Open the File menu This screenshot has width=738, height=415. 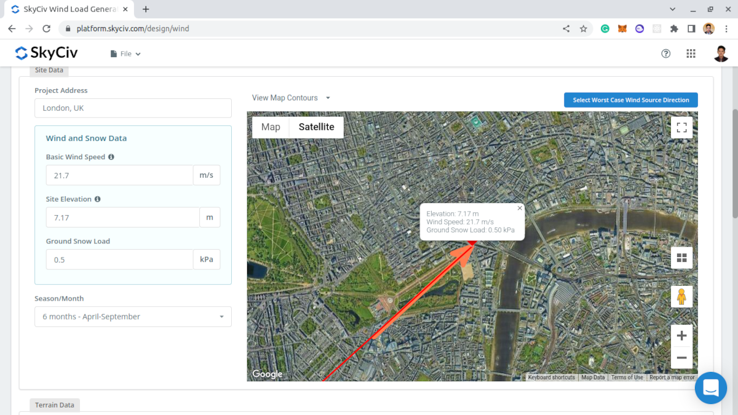pos(125,54)
